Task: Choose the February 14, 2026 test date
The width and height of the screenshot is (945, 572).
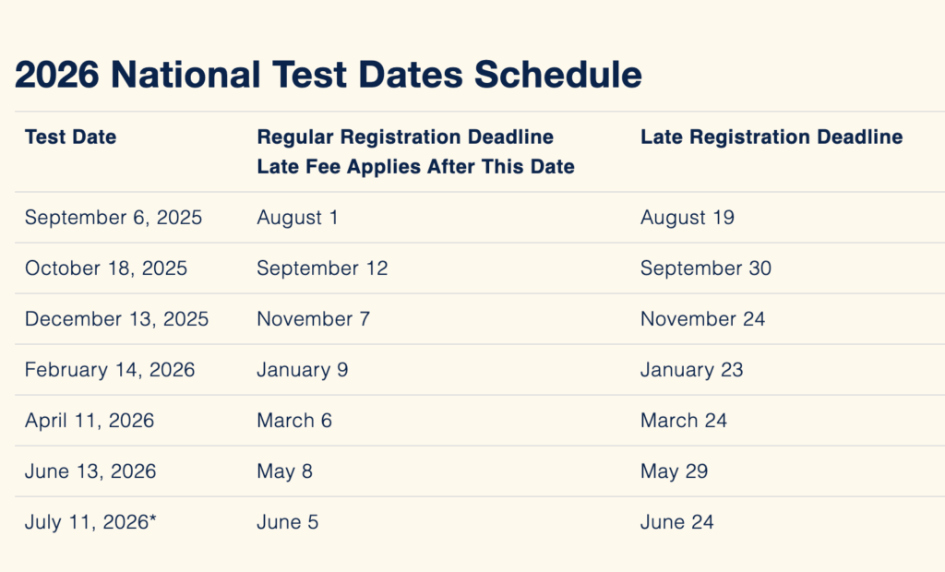Action: (110, 370)
